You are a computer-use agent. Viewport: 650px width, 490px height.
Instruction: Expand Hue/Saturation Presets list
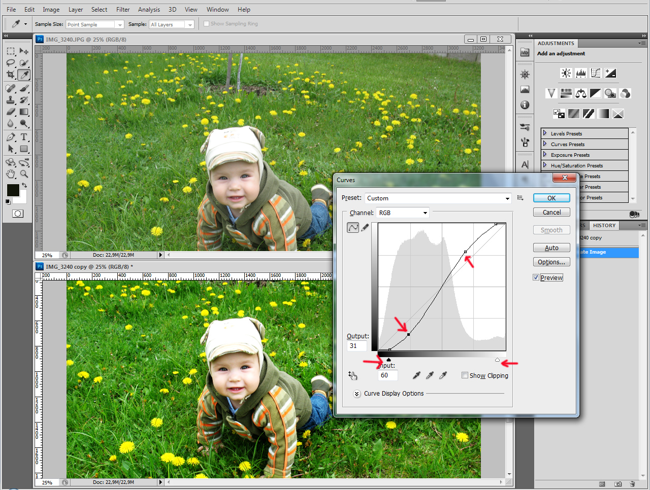[x=545, y=165]
